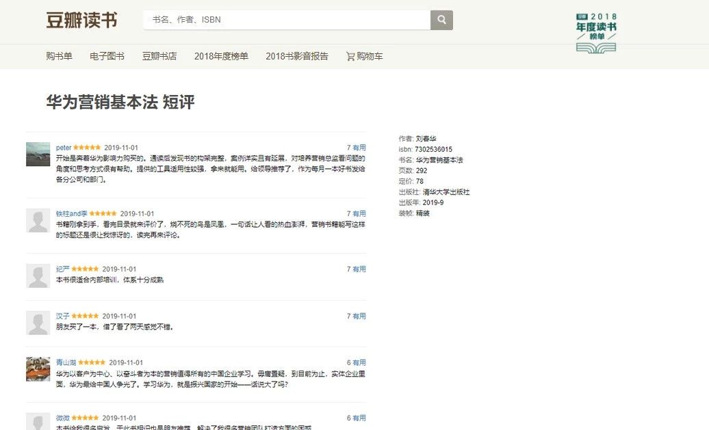Mark 铁柱and李's review as 有用
This screenshot has width=709, height=430.
(x=359, y=214)
